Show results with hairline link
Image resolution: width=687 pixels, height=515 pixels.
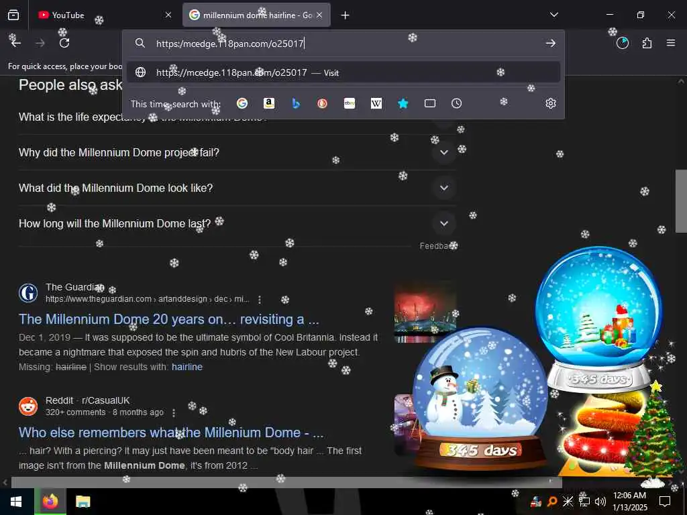[x=187, y=367]
